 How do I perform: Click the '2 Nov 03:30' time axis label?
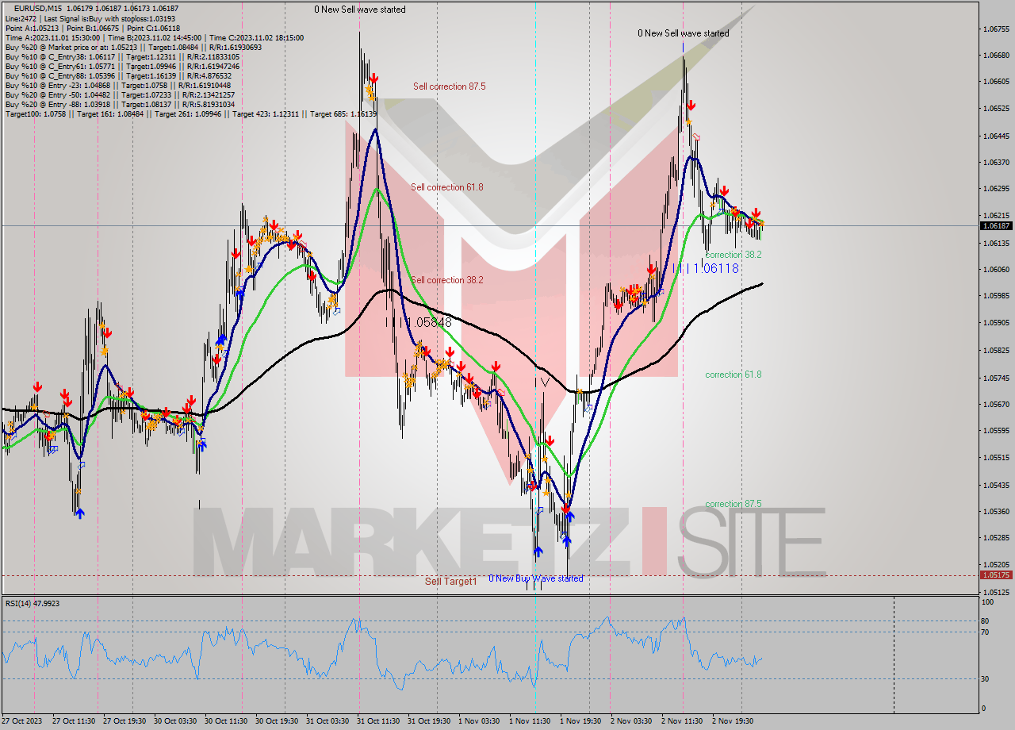pos(630,721)
